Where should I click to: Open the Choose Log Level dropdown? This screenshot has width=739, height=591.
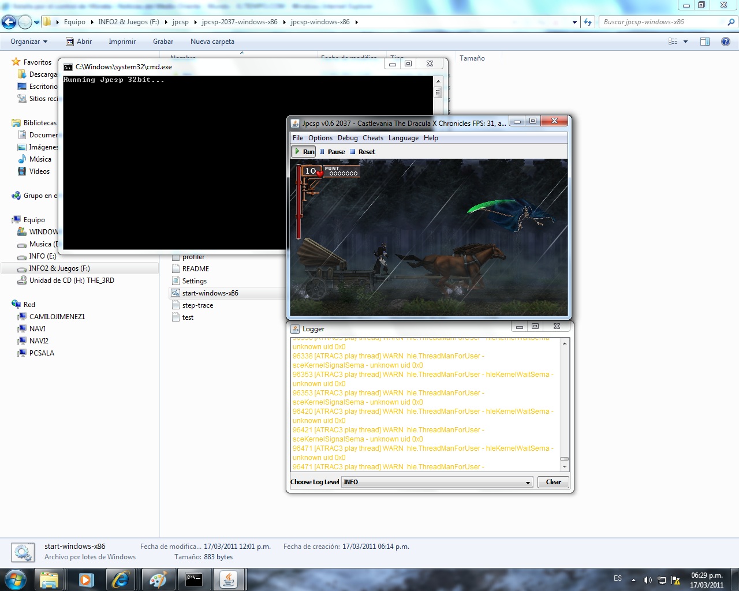[x=437, y=482]
